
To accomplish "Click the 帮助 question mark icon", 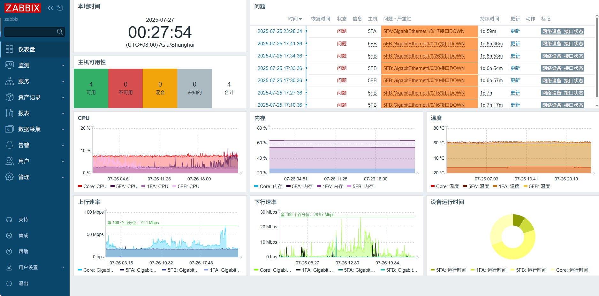I will click(x=9, y=252).
